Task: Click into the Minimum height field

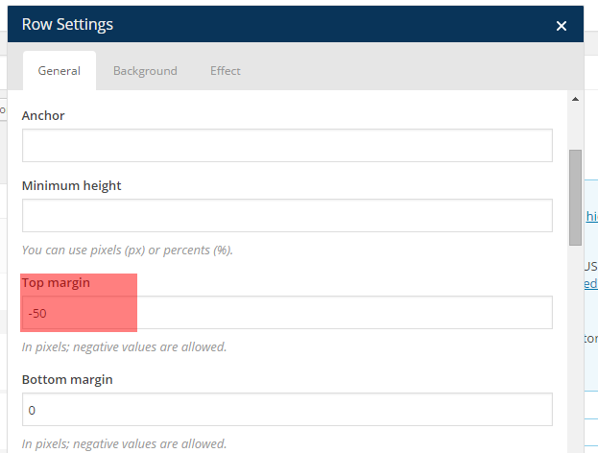Action: click(287, 215)
